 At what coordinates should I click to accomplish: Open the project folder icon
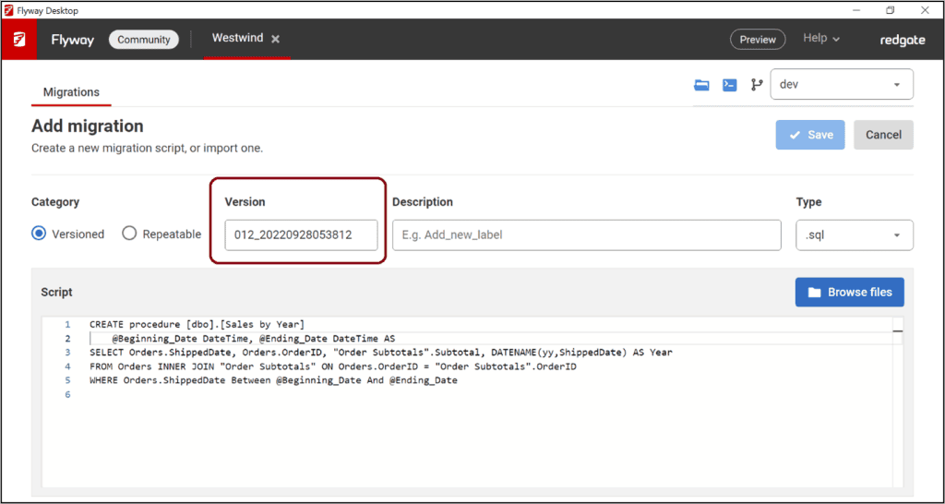(x=702, y=85)
